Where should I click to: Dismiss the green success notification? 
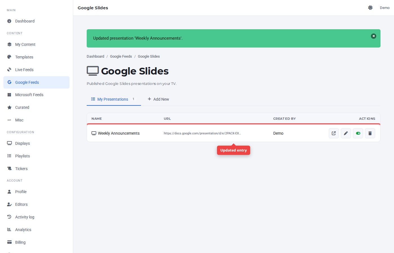point(373,36)
